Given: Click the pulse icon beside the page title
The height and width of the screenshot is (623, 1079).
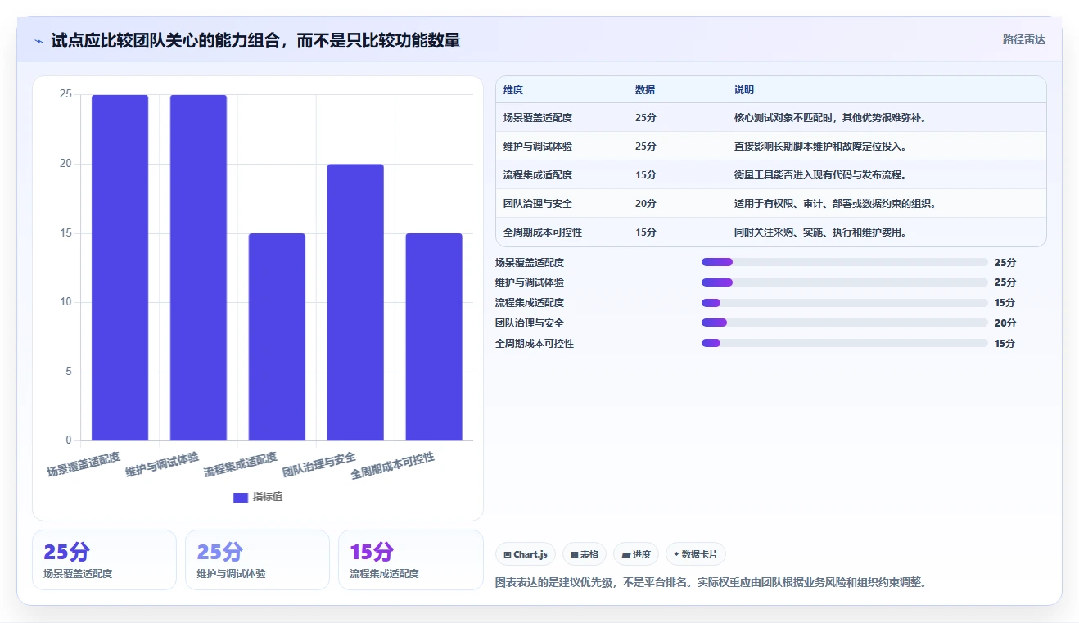Looking at the screenshot, I should [39, 40].
